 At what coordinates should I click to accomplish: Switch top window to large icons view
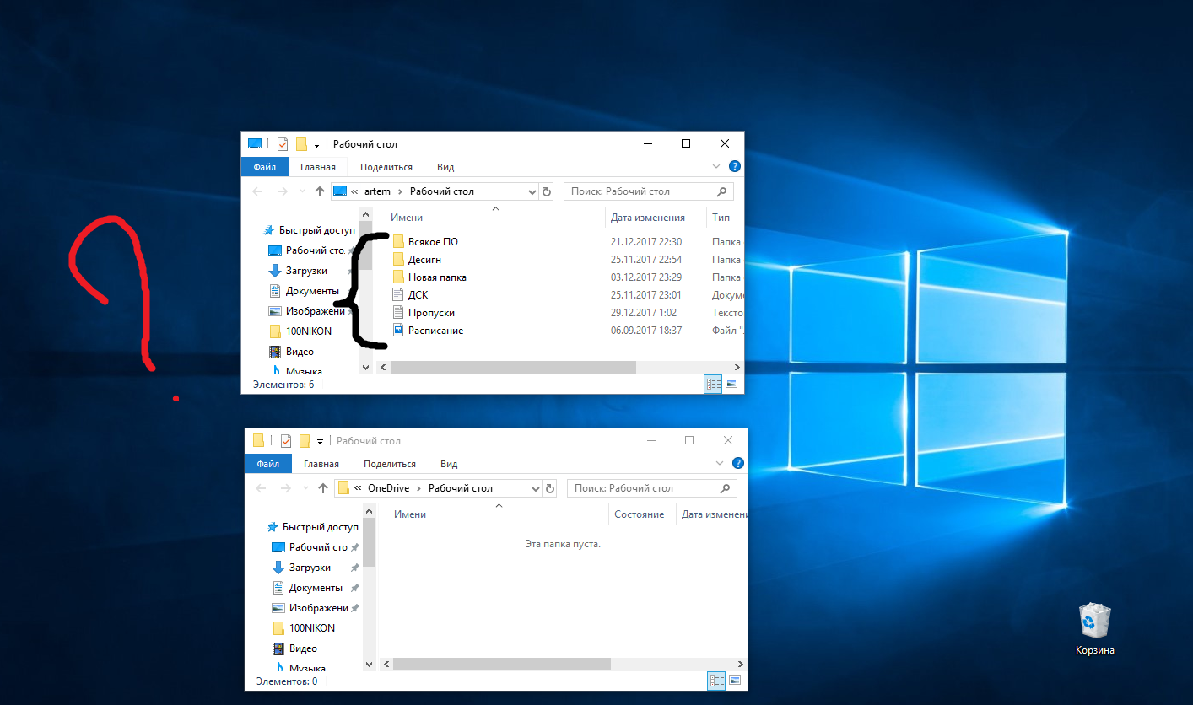[731, 384]
